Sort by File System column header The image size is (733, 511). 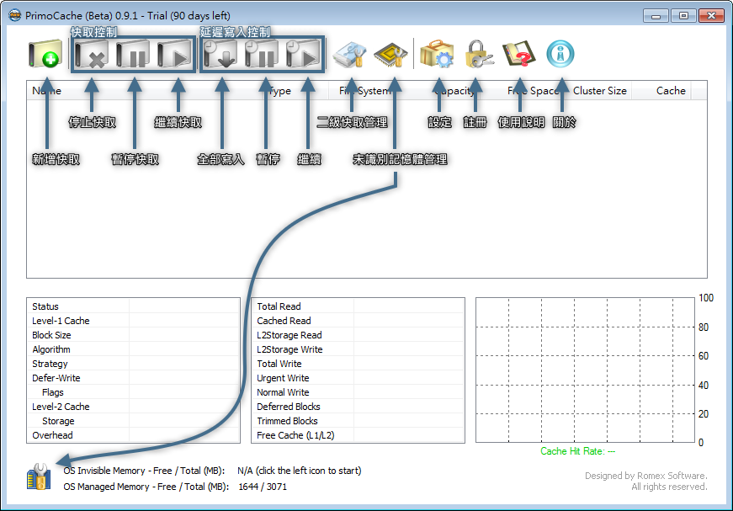[x=364, y=90]
